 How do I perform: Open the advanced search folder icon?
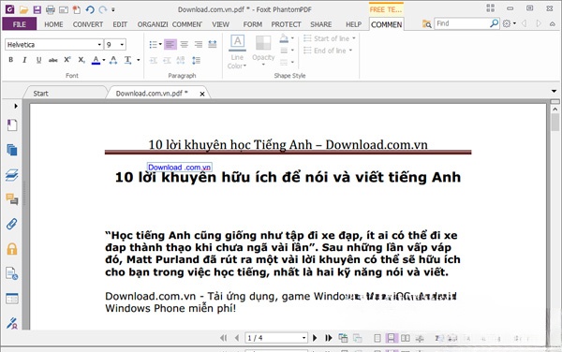point(426,24)
